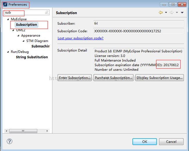Click the Subscription Code field
This screenshot has height=151, width=189.
[139, 31]
